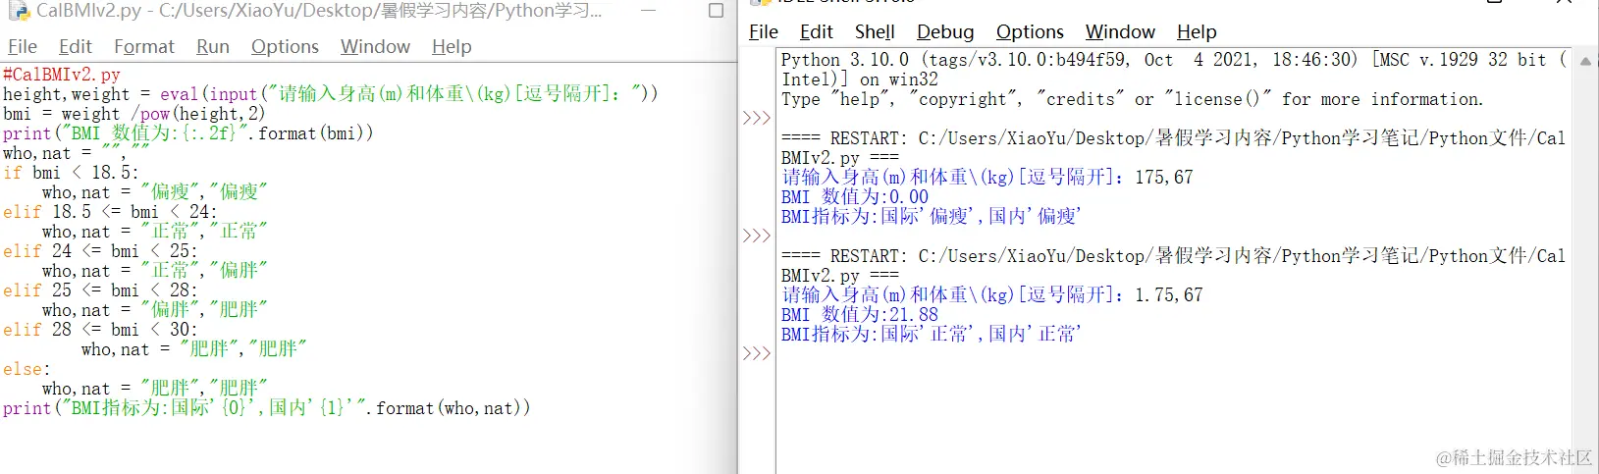The width and height of the screenshot is (1599, 474).
Task: Click the line height,weight = eval(input(...))
Action: coord(331,94)
